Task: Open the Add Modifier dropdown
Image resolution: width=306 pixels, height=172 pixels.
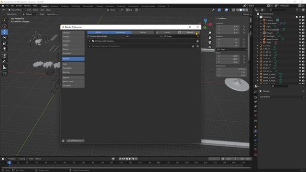Action: coord(282,97)
